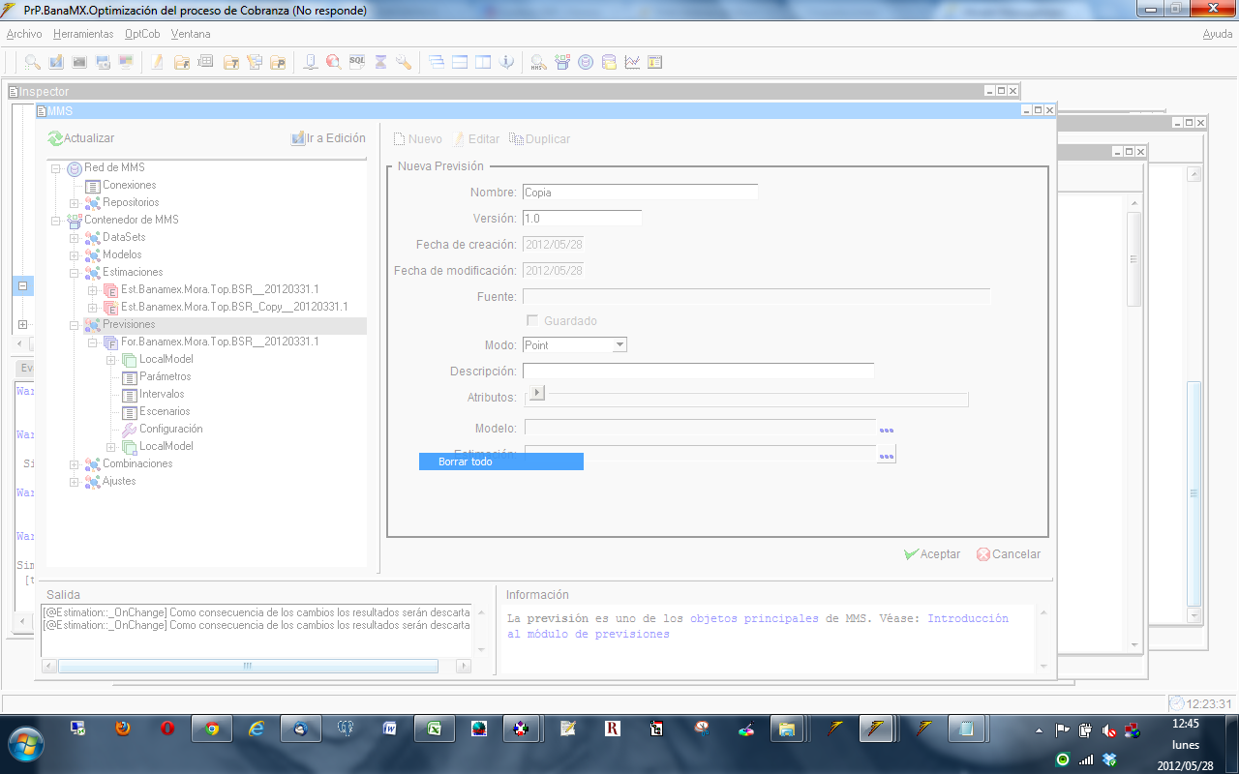This screenshot has height=774, width=1239.
Task: Click the SQL icon in the toolbar
Action: tap(356, 62)
